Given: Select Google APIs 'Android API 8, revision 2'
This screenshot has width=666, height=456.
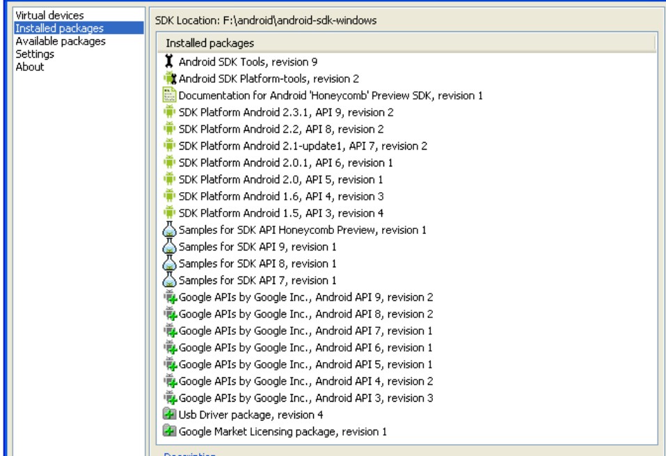Looking at the screenshot, I should click(x=306, y=314).
